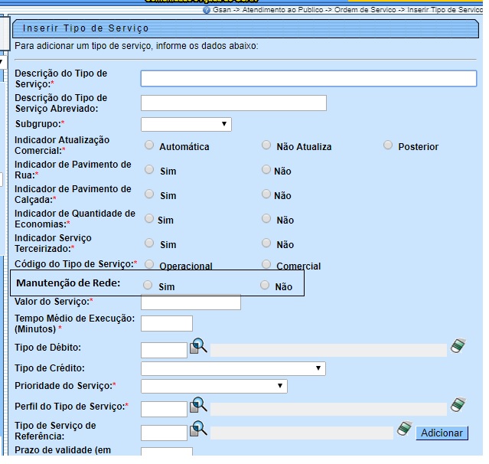Choose Sim for Manutenção de Rede
Viewport: 489px width, 464px height.
148,286
